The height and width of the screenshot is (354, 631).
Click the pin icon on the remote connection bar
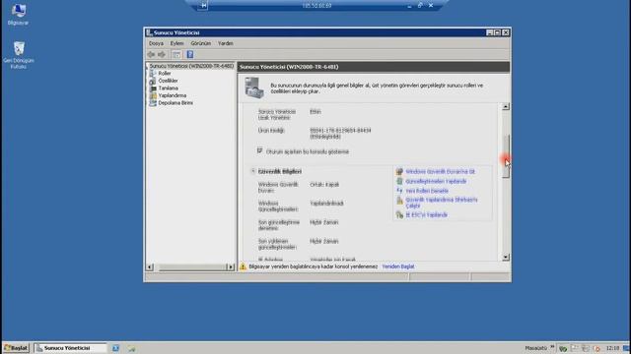(204, 6)
